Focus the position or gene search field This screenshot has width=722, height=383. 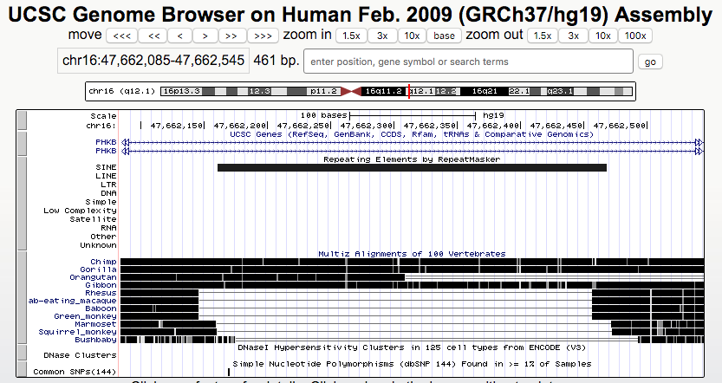tap(468, 62)
